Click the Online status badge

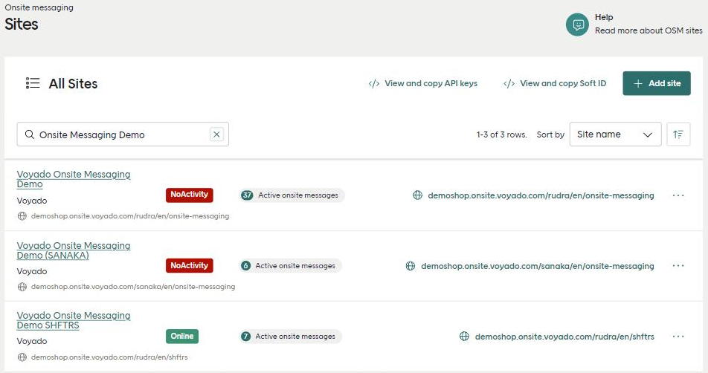(182, 337)
